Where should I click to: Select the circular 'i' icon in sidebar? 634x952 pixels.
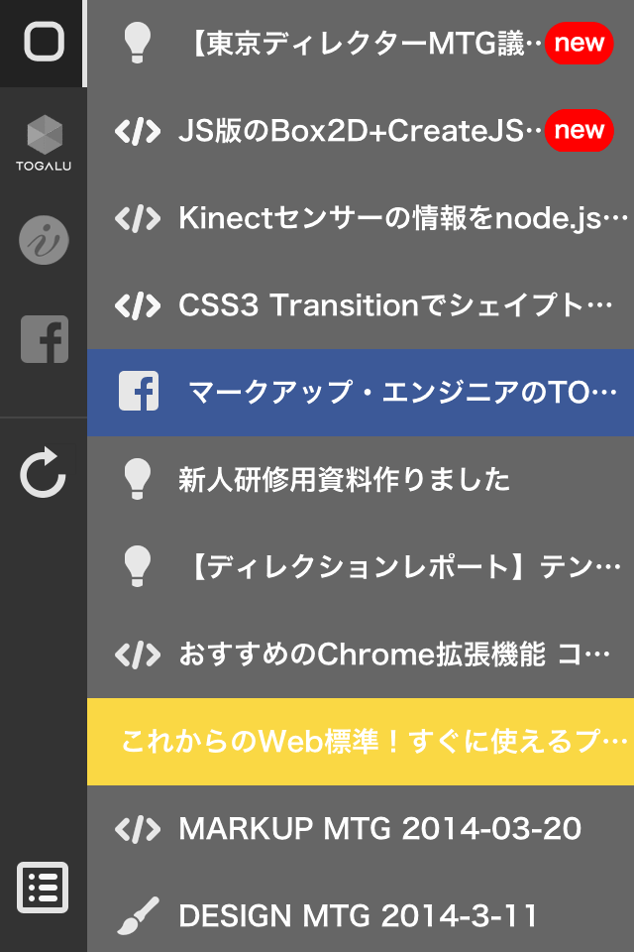point(44,240)
